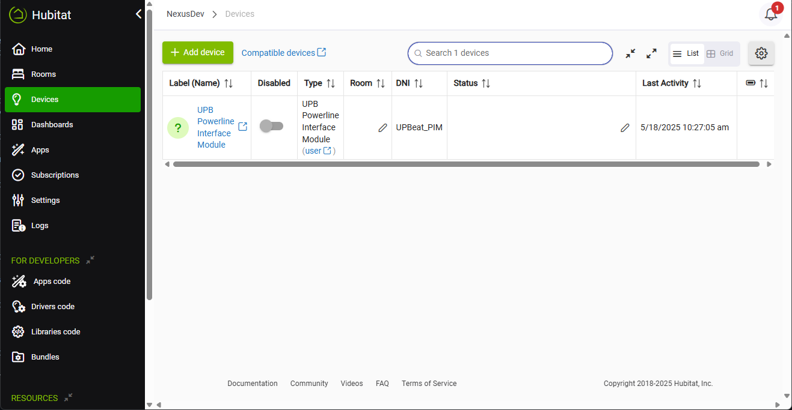Open the table settings gear icon
This screenshot has height=410, width=792.
761,53
